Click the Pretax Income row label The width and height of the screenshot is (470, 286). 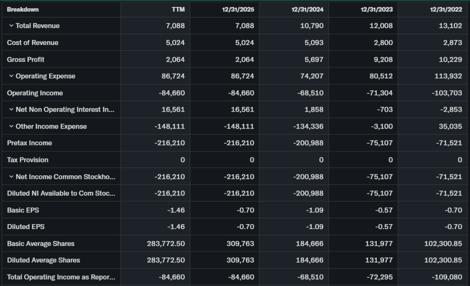(x=29, y=143)
